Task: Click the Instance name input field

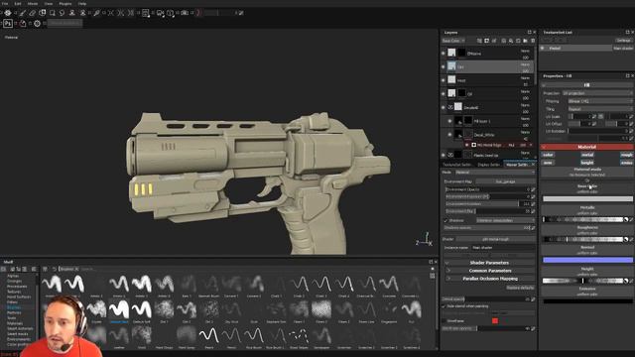Action: click(503, 247)
